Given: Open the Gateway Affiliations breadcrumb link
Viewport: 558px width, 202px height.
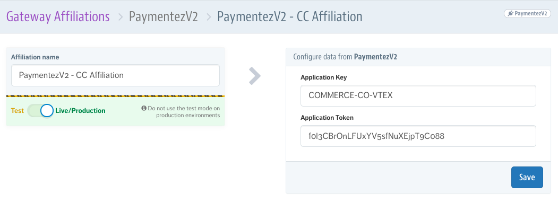Looking at the screenshot, I should (58, 17).
